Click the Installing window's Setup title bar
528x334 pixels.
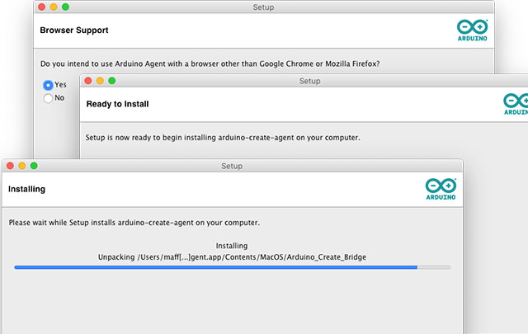[232, 166]
